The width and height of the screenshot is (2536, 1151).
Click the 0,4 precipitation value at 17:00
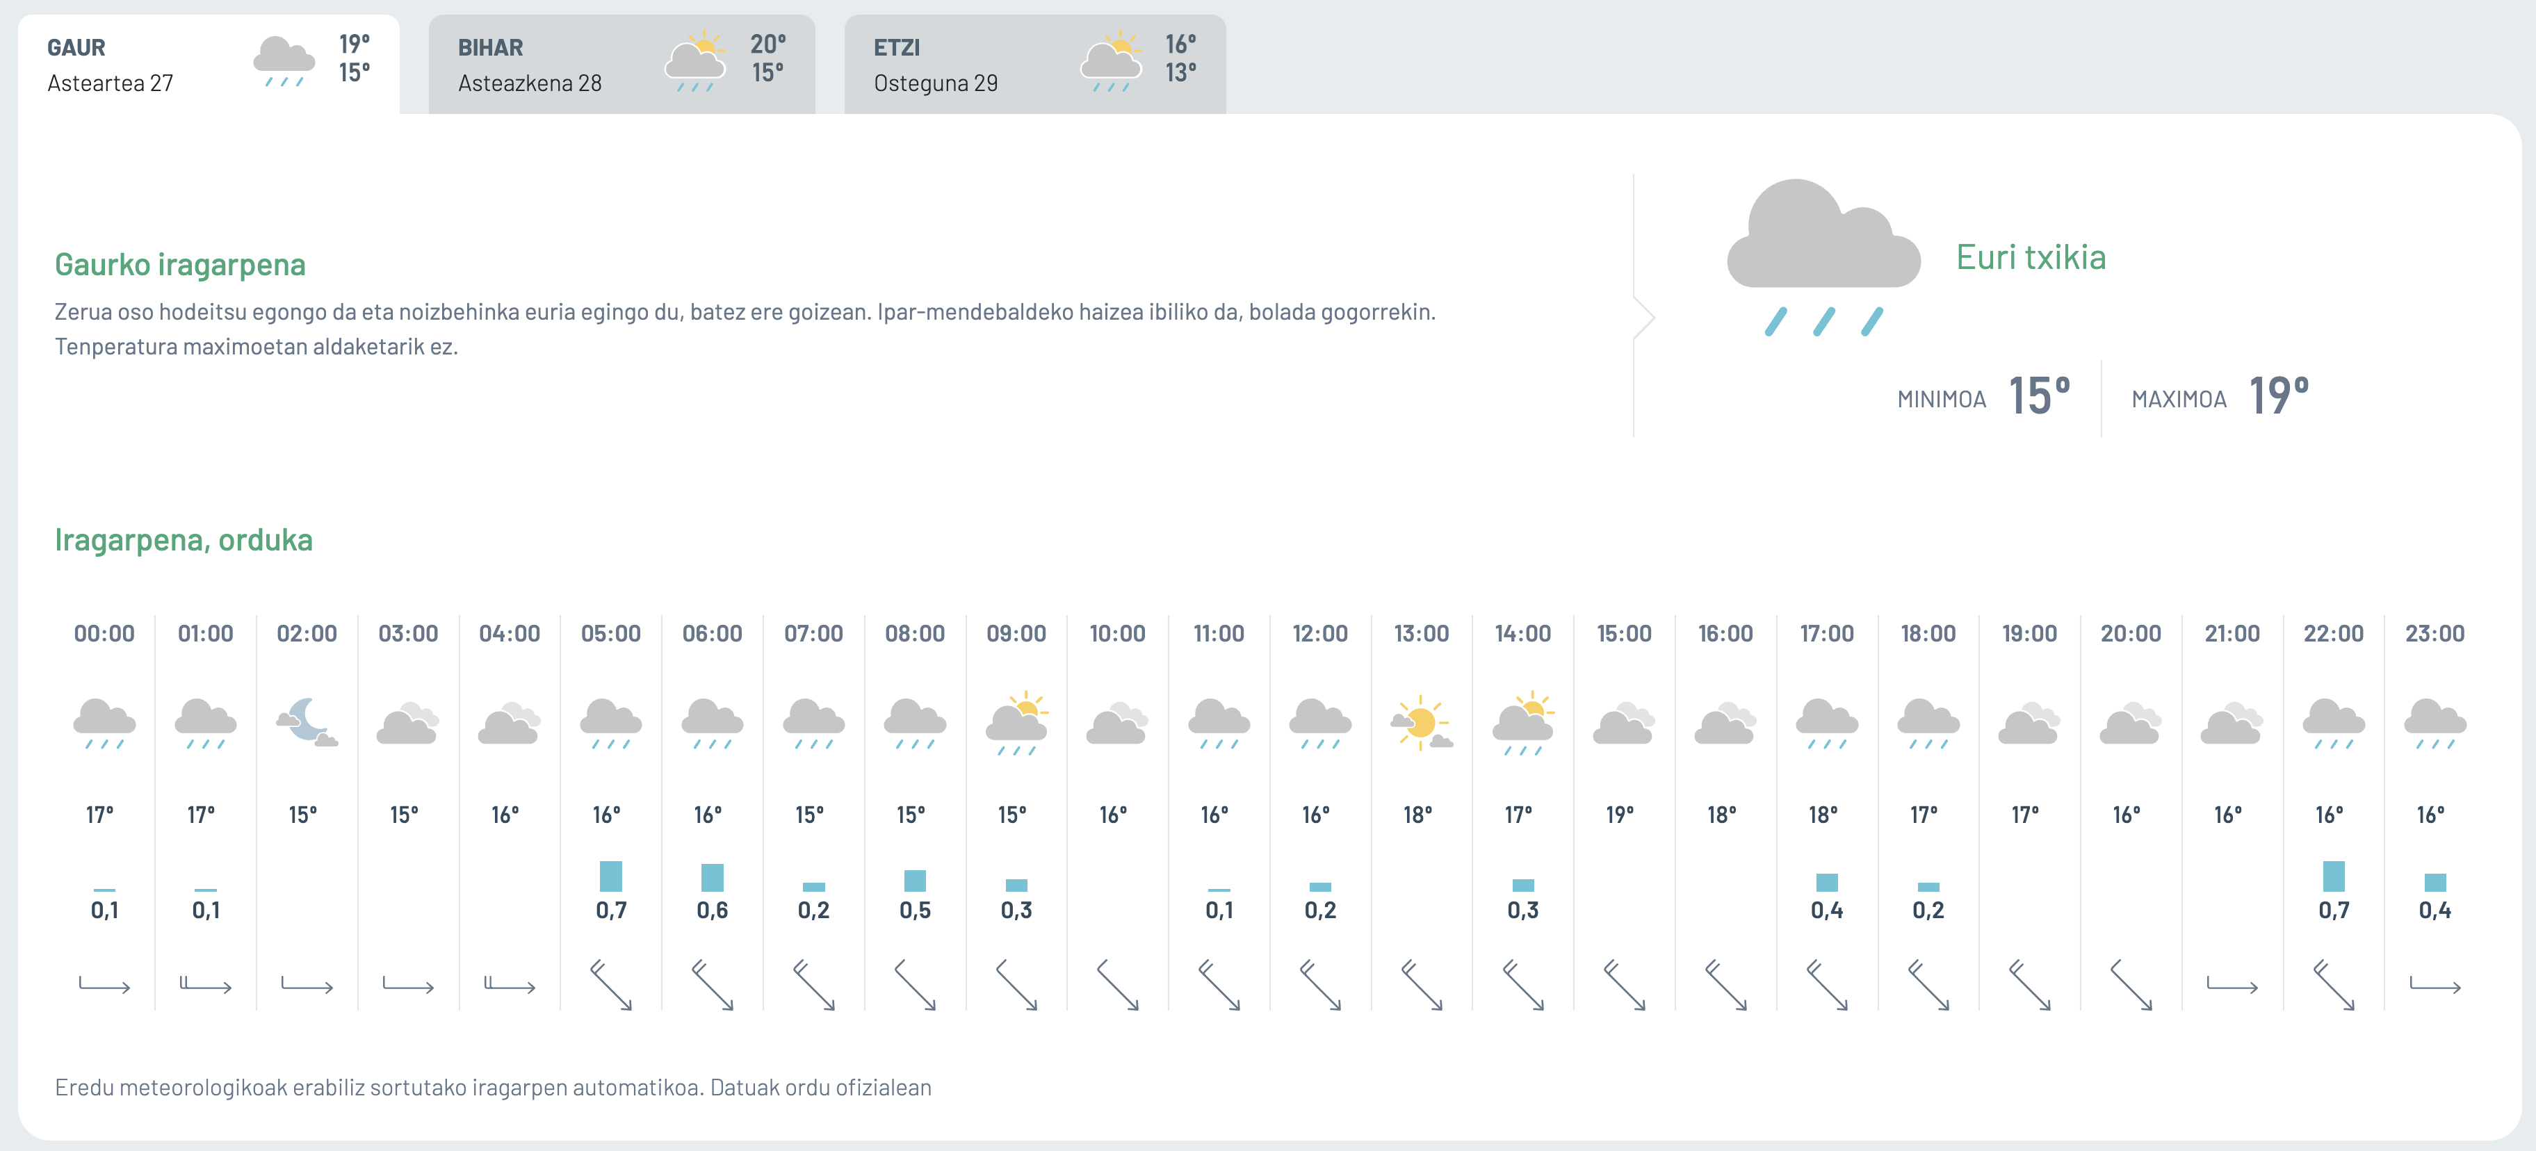[x=1827, y=910]
